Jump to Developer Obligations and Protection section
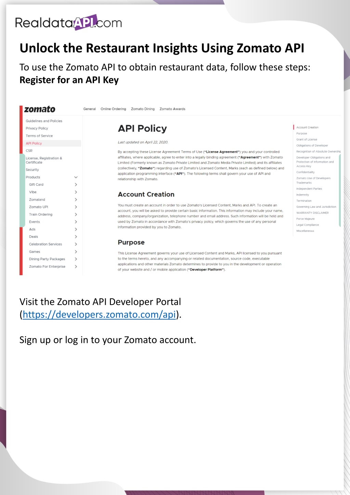The width and height of the screenshot is (350, 495). pyautogui.click(x=315, y=162)
